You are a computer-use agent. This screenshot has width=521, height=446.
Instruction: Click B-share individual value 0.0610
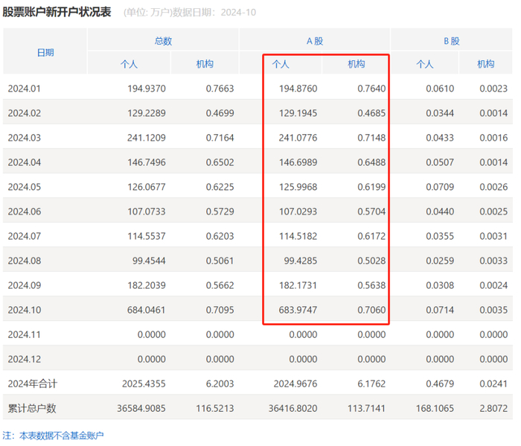point(440,89)
